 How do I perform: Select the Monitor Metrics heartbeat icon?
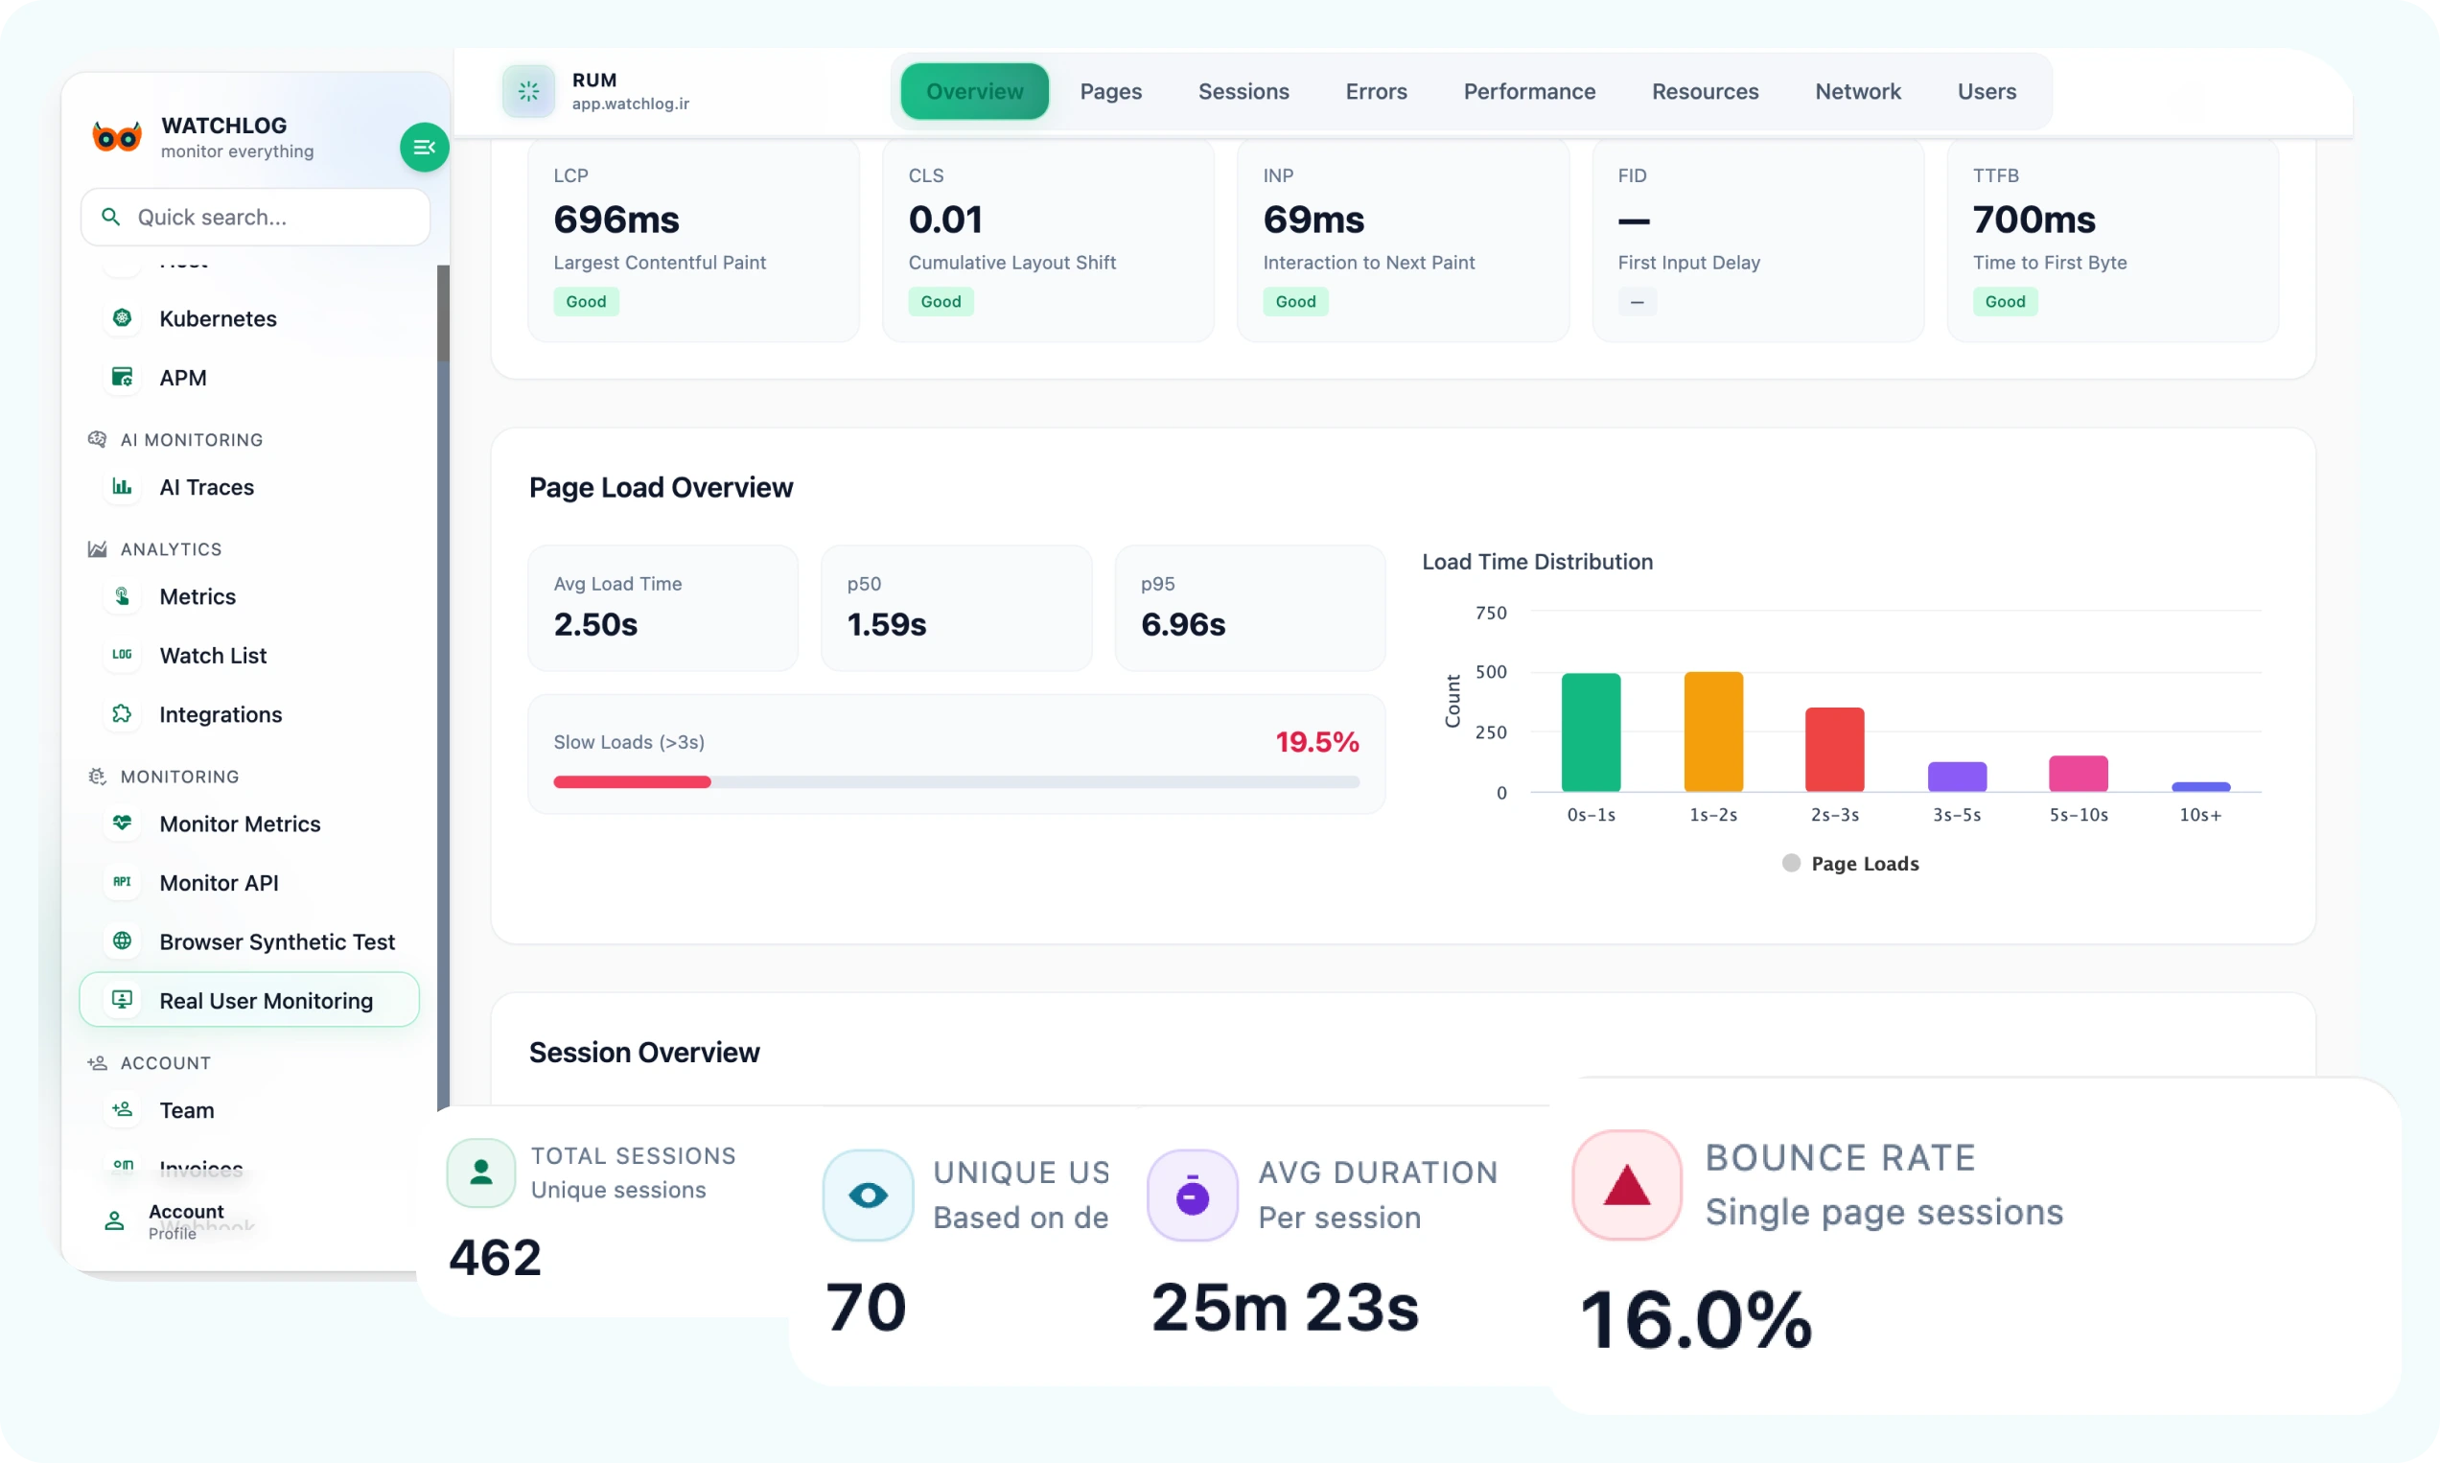123,824
